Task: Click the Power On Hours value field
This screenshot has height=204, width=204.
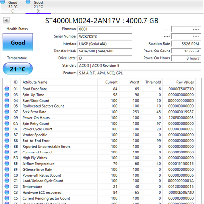Action: coord(186,58)
